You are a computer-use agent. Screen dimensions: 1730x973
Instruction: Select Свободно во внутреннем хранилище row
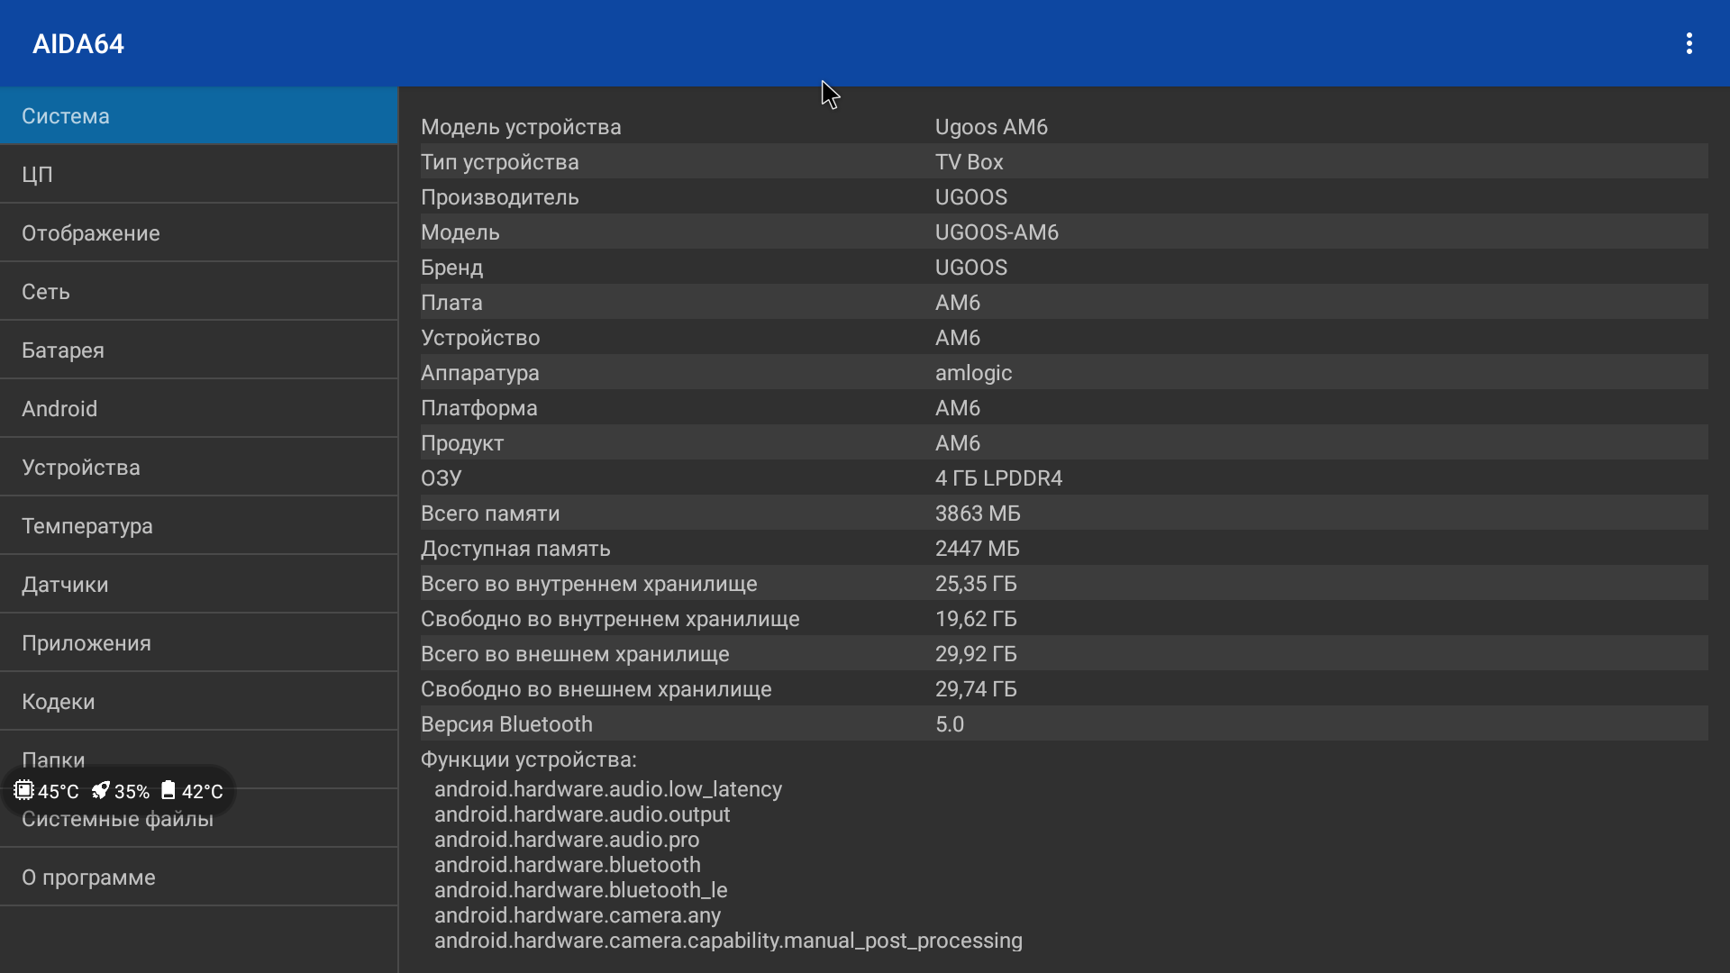[1064, 619]
